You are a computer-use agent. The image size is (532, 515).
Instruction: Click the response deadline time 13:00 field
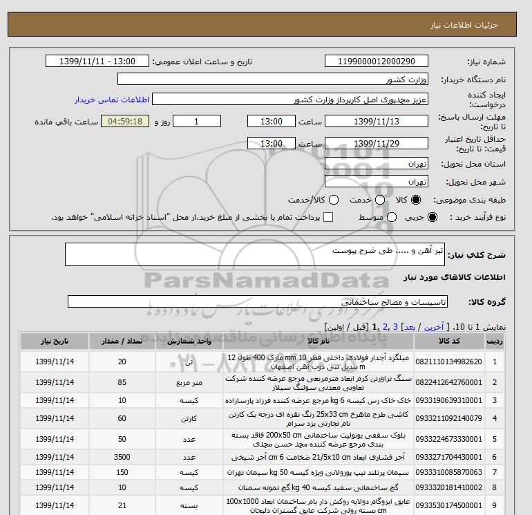271,121
